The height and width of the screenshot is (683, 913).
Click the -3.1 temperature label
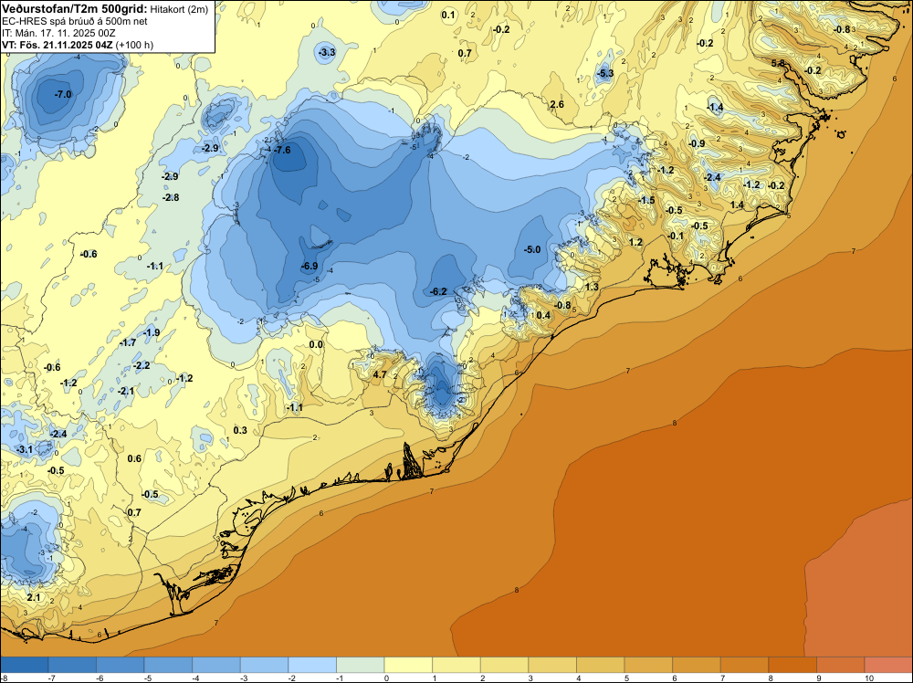[25, 449]
